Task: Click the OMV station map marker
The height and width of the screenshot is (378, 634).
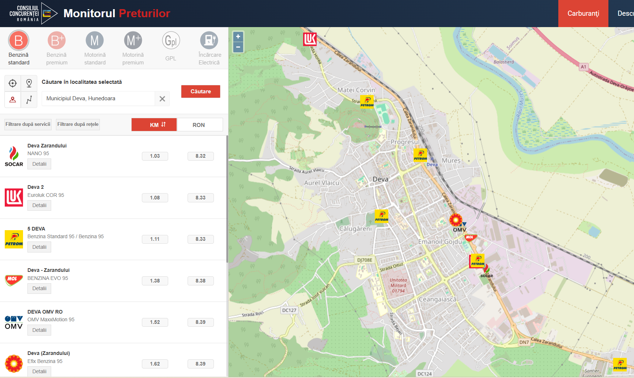Action: [x=456, y=220]
